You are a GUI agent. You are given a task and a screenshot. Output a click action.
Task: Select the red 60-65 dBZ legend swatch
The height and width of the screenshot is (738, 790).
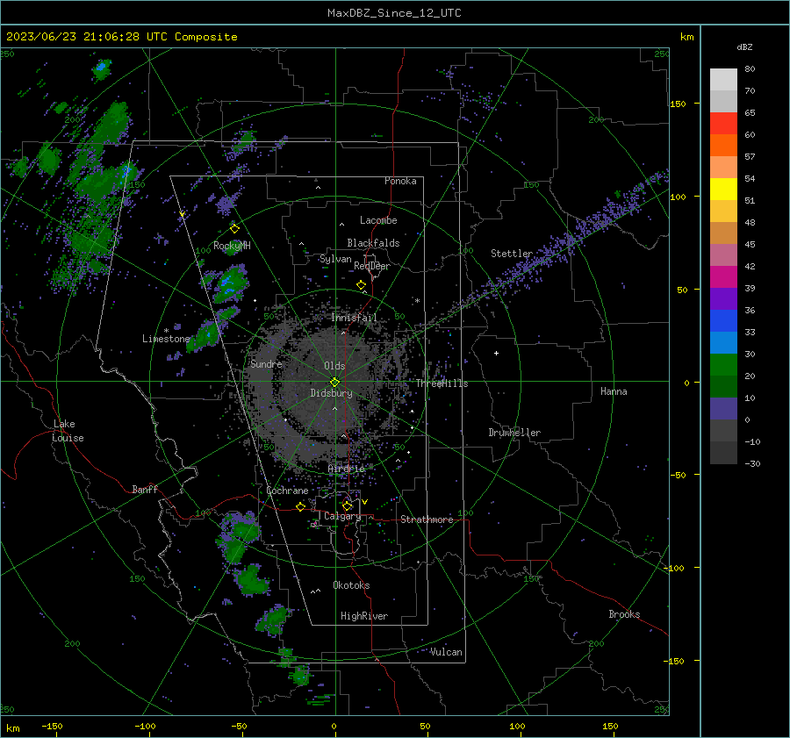723,124
